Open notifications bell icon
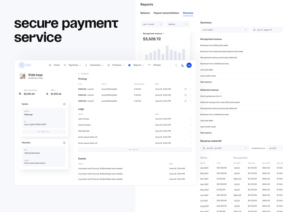 pos(182,65)
